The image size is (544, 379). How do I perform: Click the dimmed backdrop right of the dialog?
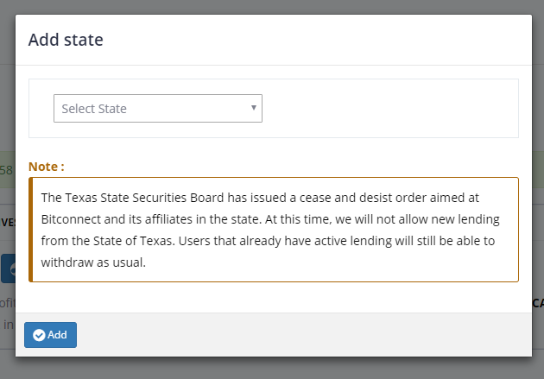click(x=538, y=129)
